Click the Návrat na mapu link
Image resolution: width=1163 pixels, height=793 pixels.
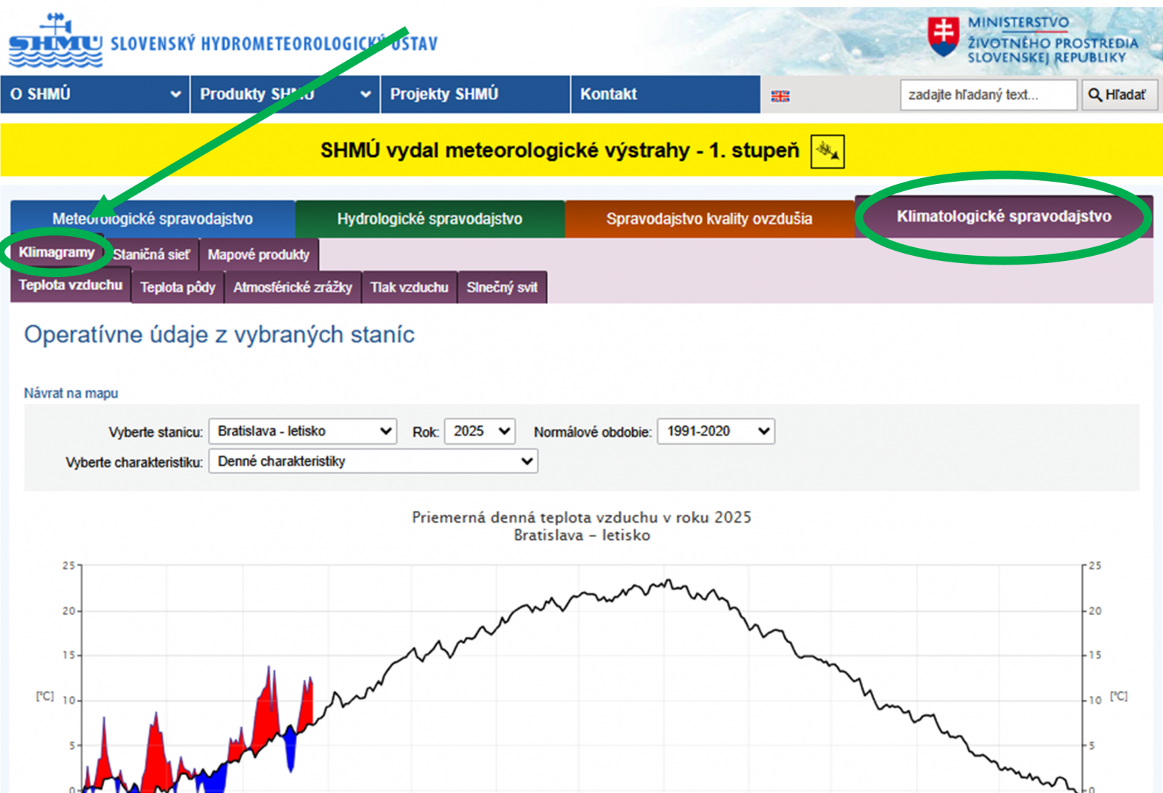(71, 393)
